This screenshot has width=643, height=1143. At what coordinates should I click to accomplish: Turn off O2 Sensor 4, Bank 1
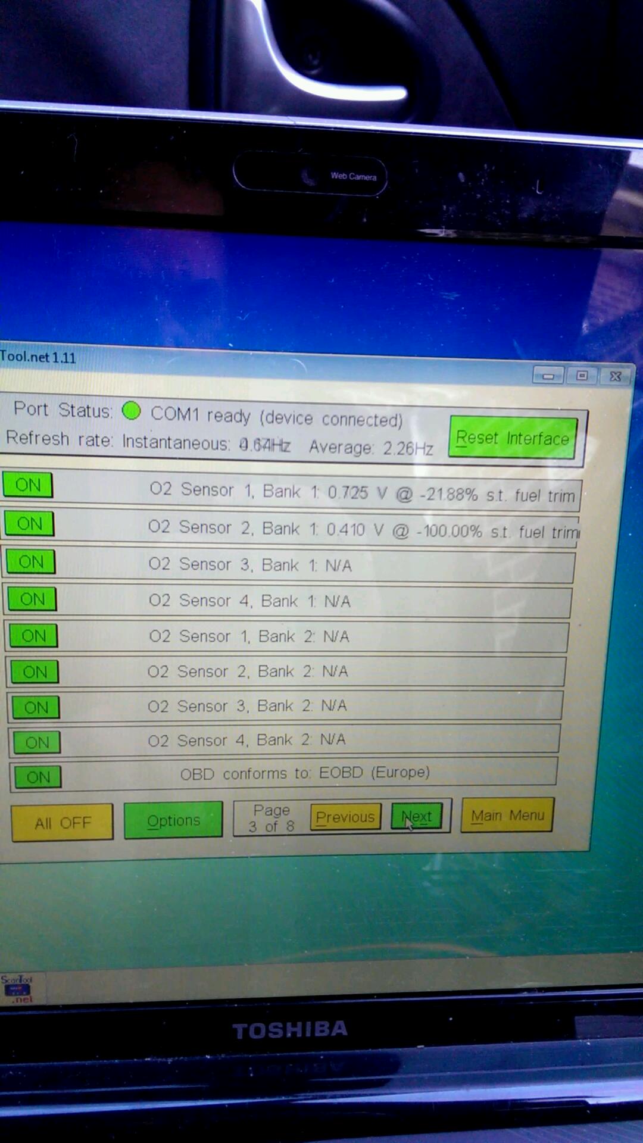pos(33,599)
